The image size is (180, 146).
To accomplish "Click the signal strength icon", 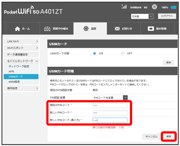I will 124,7.
